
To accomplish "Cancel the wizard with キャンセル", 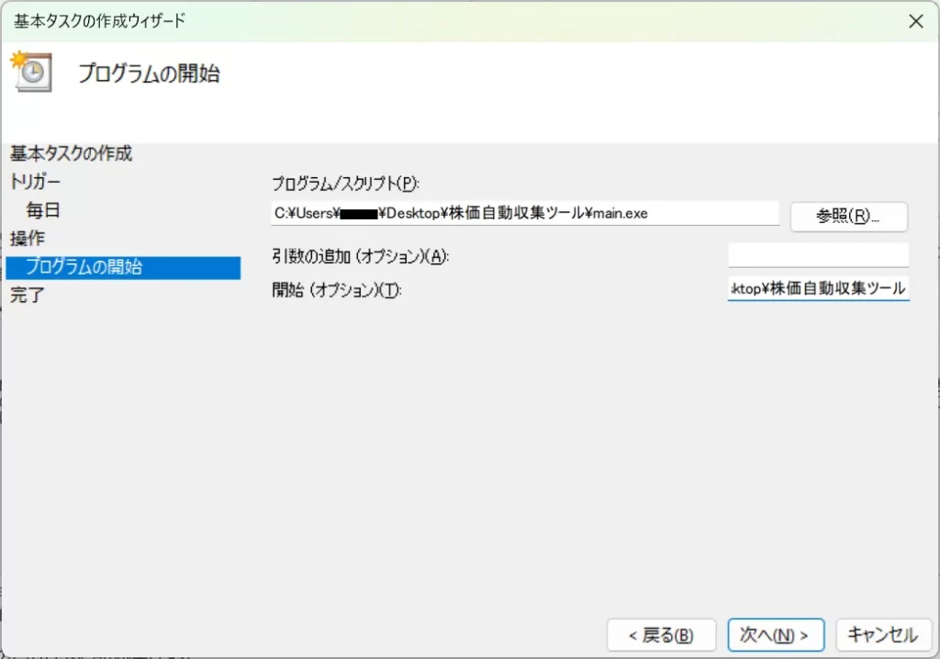I will click(x=882, y=634).
